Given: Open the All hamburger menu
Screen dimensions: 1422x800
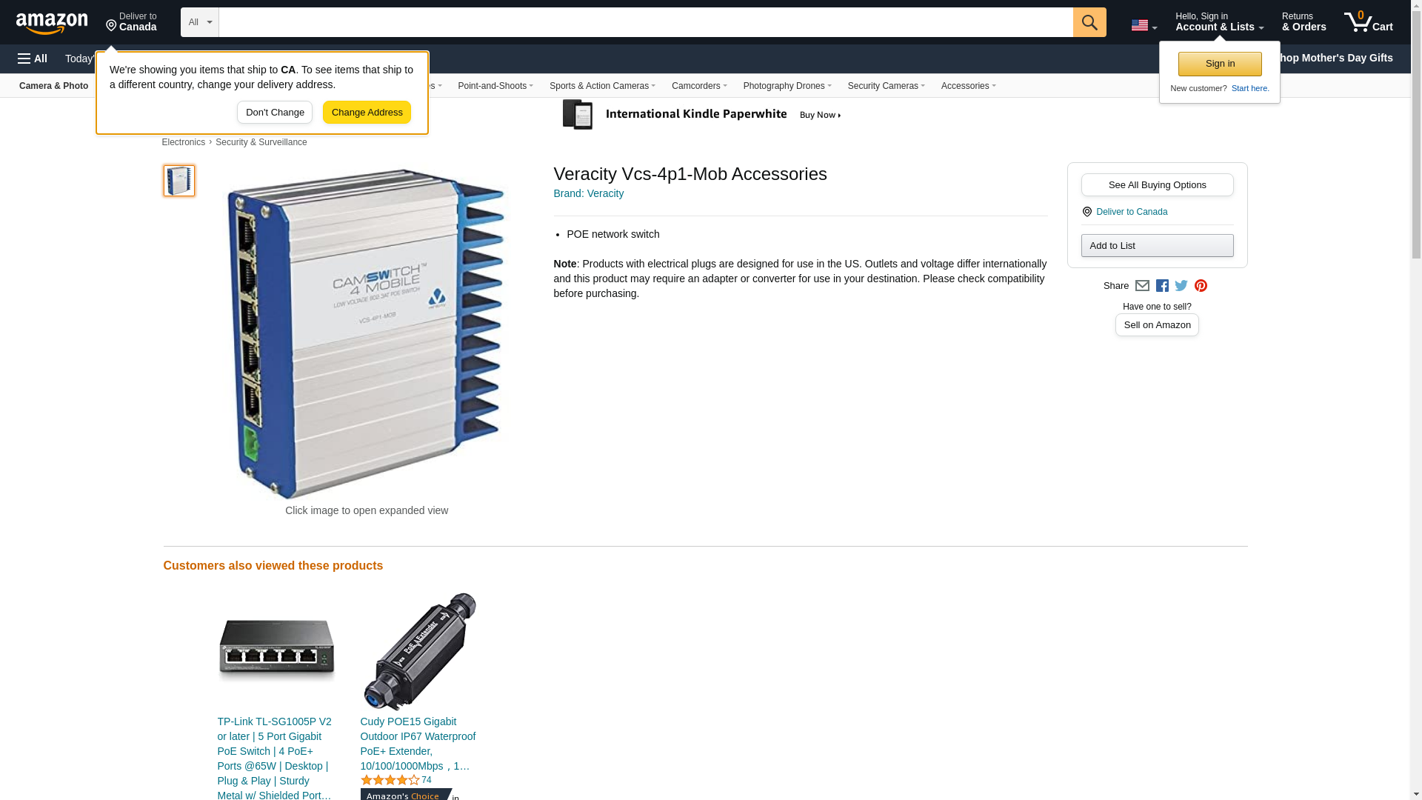Looking at the screenshot, I should pos(33,59).
